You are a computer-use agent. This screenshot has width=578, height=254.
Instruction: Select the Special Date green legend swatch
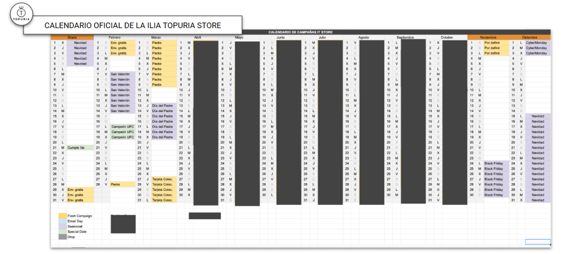click(x=62, y=231)
